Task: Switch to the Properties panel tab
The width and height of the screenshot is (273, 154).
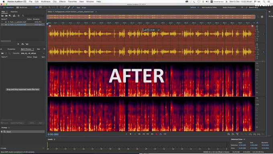Action: click(11, 49)
